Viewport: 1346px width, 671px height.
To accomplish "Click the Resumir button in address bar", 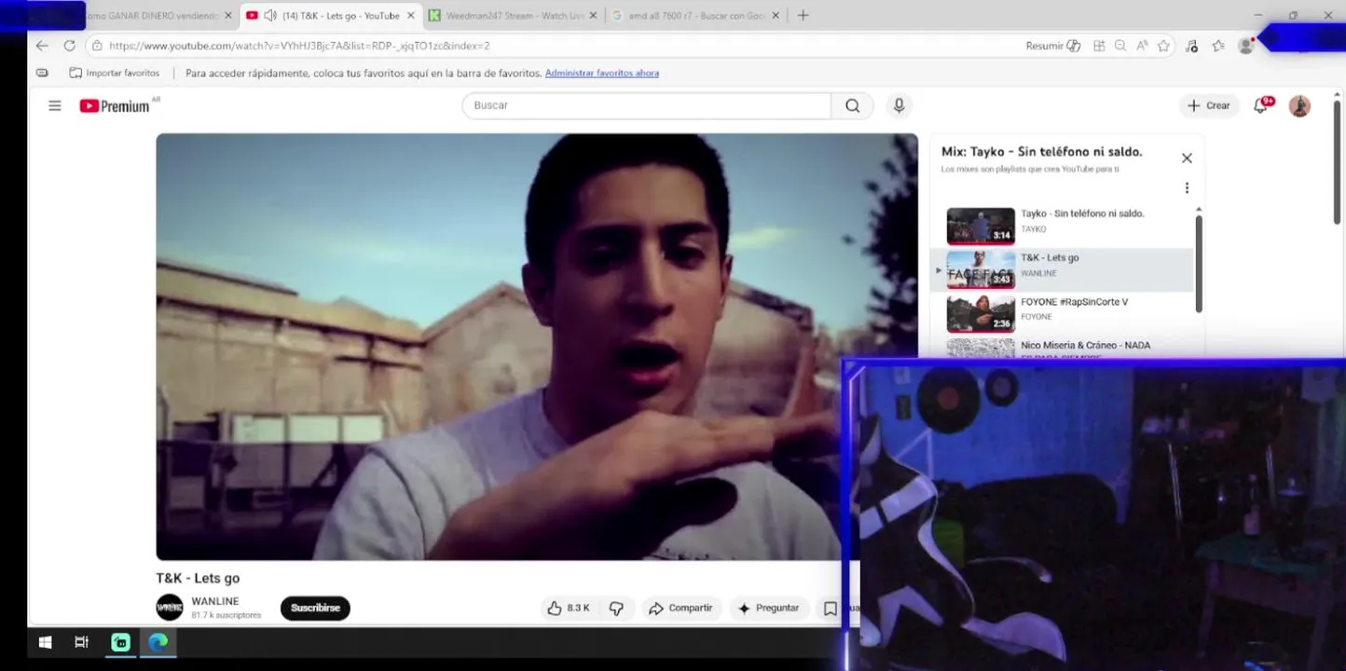I will [x=1052, y=46].
